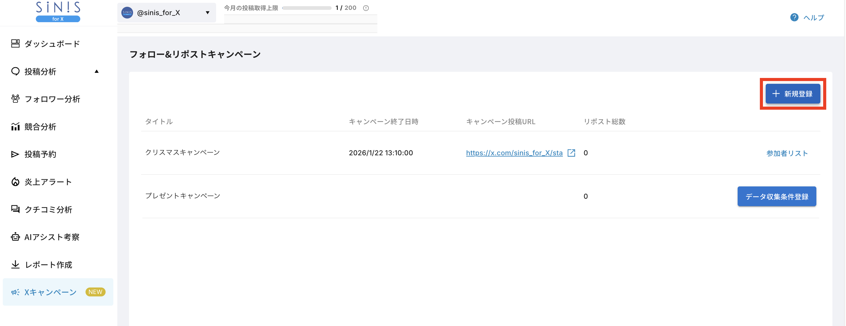The image size is (846, 326).
Task: Select the 投稿分析 icon in sidebar
Action: pyautogui.click(x=15, y=71)
